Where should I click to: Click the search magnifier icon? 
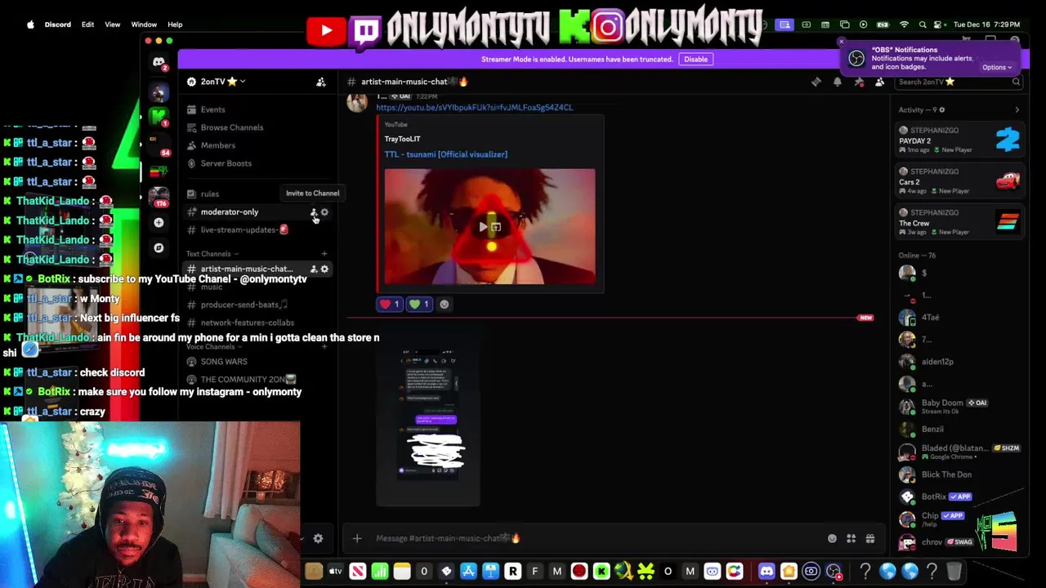pyautogui.click(x=1016, y=82)
